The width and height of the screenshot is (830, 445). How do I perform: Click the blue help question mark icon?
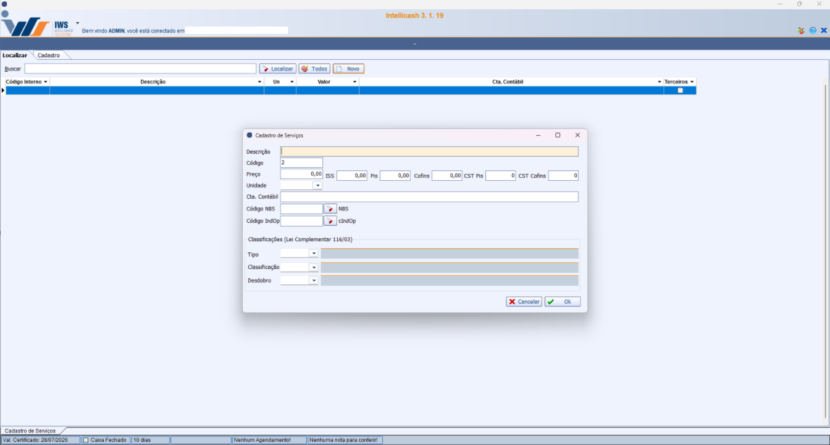[813, 30]
